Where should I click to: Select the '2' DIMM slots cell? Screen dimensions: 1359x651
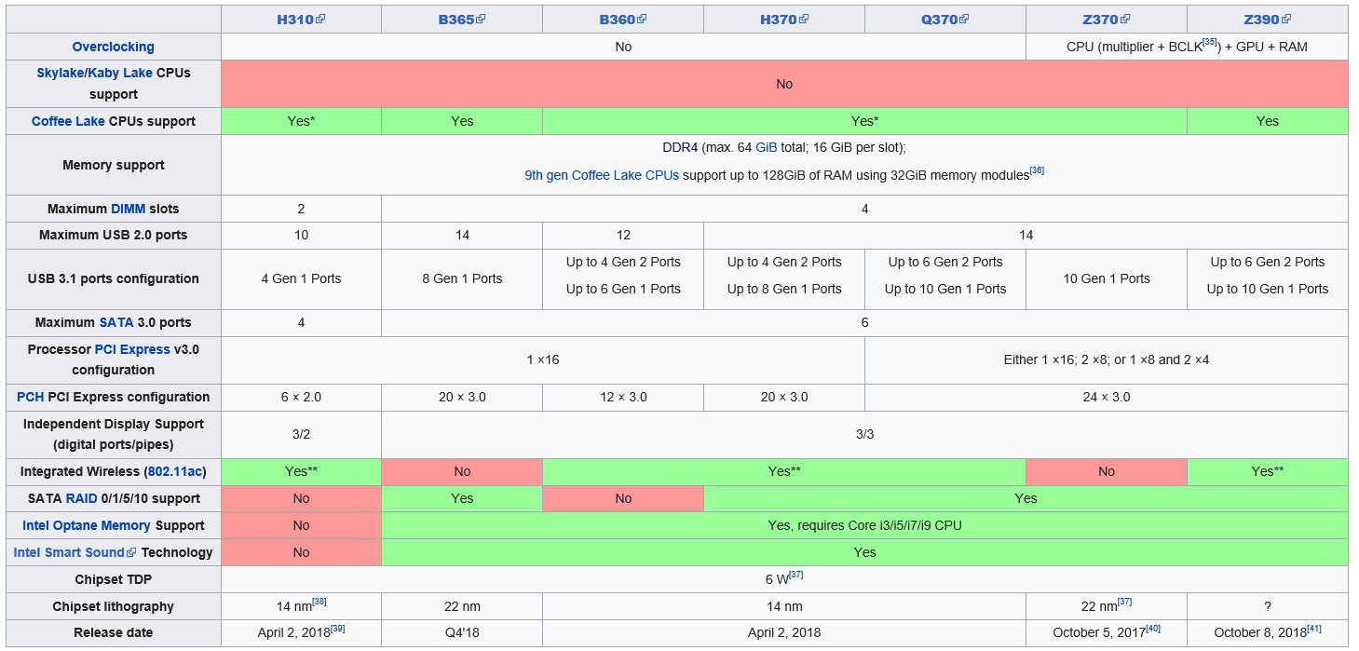(x=301, y=209)
